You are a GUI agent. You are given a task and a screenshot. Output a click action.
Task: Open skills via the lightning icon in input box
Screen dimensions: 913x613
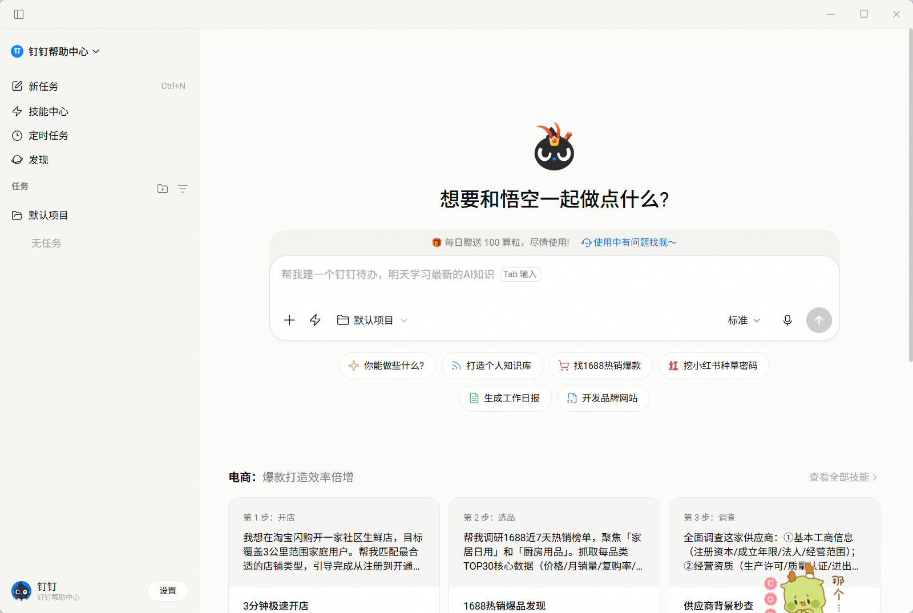coord(315,320)
